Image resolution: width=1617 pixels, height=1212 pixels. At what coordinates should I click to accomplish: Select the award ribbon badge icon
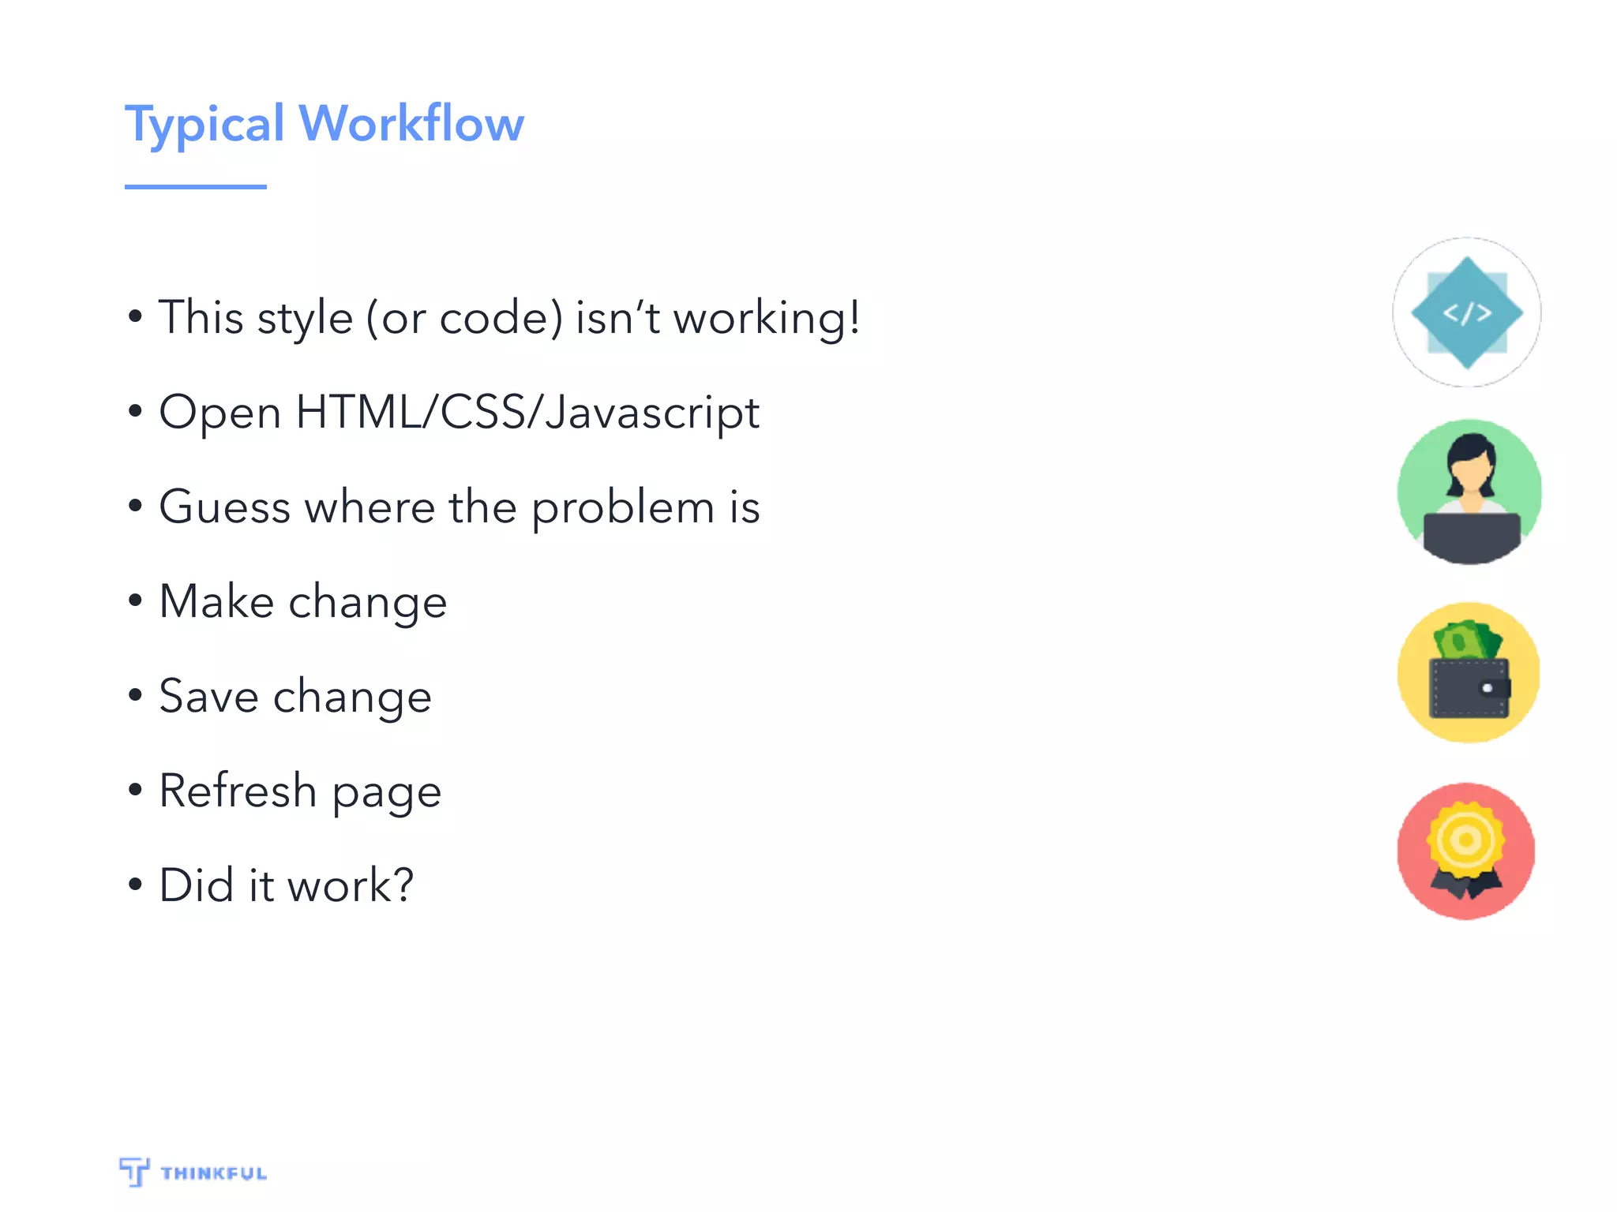point(1466,851)
